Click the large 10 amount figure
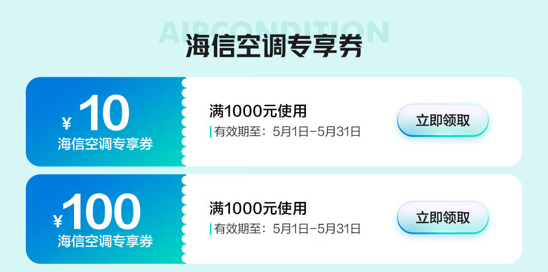This screenshot has width=548, height=272. click(104, 113)
